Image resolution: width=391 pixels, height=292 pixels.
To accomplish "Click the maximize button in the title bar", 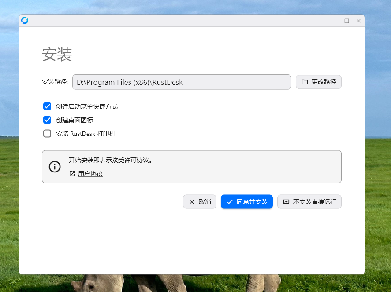I will pyautogui.click(x=346, y=21).
